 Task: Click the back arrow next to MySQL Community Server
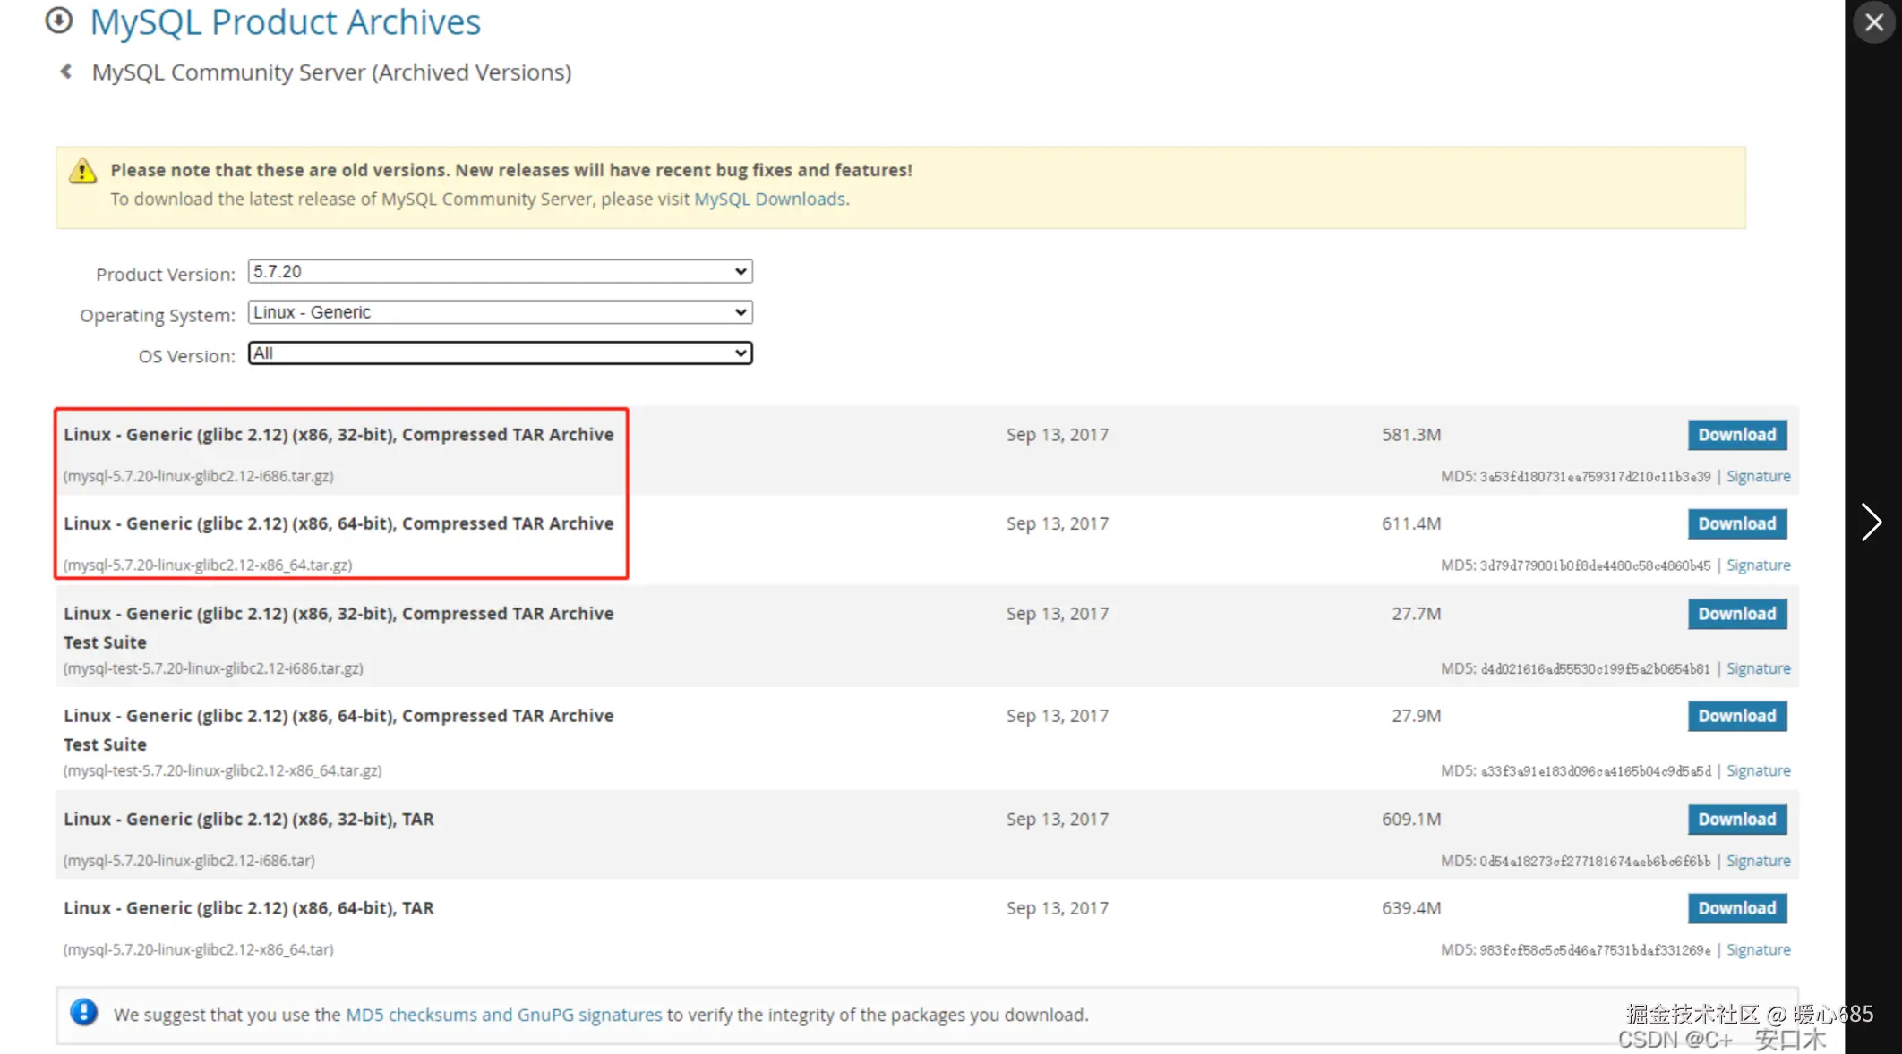tap(65, 72)
